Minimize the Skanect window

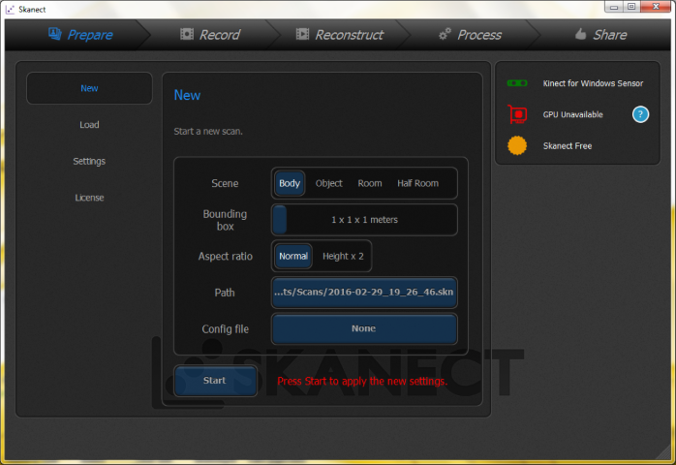tap(614, 7)
